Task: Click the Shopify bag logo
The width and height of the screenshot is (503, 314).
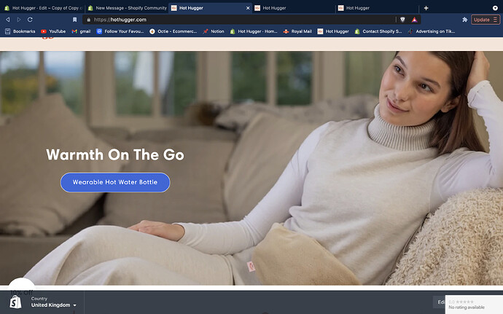Action: [x=15, y=302]
